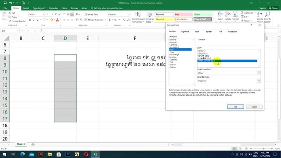Toggle Wrap Text

[x=91, y=14]
